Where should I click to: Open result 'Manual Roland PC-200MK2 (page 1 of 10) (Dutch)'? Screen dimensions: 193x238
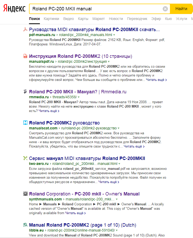click(83, 225)
